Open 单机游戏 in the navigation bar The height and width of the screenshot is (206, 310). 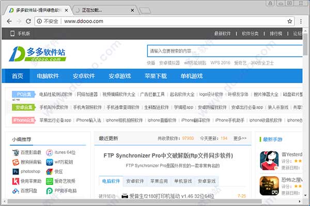(192, 76)
